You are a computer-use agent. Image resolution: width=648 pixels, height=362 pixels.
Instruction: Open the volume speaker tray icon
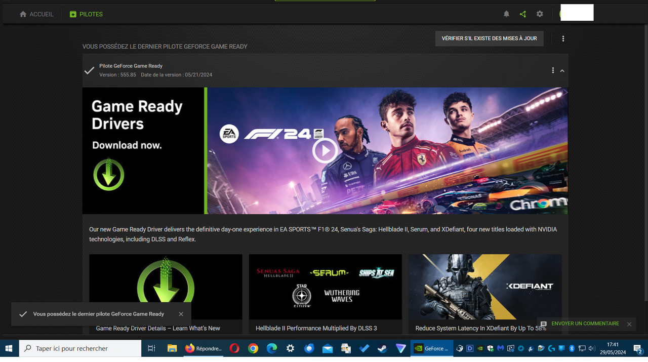592,348
